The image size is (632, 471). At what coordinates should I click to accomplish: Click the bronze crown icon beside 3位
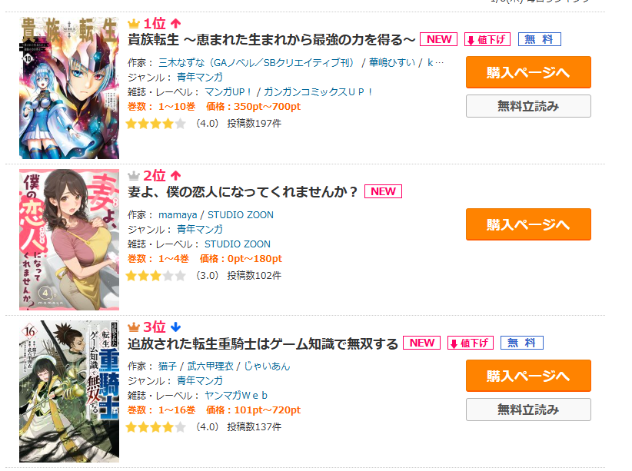[134, 327]
